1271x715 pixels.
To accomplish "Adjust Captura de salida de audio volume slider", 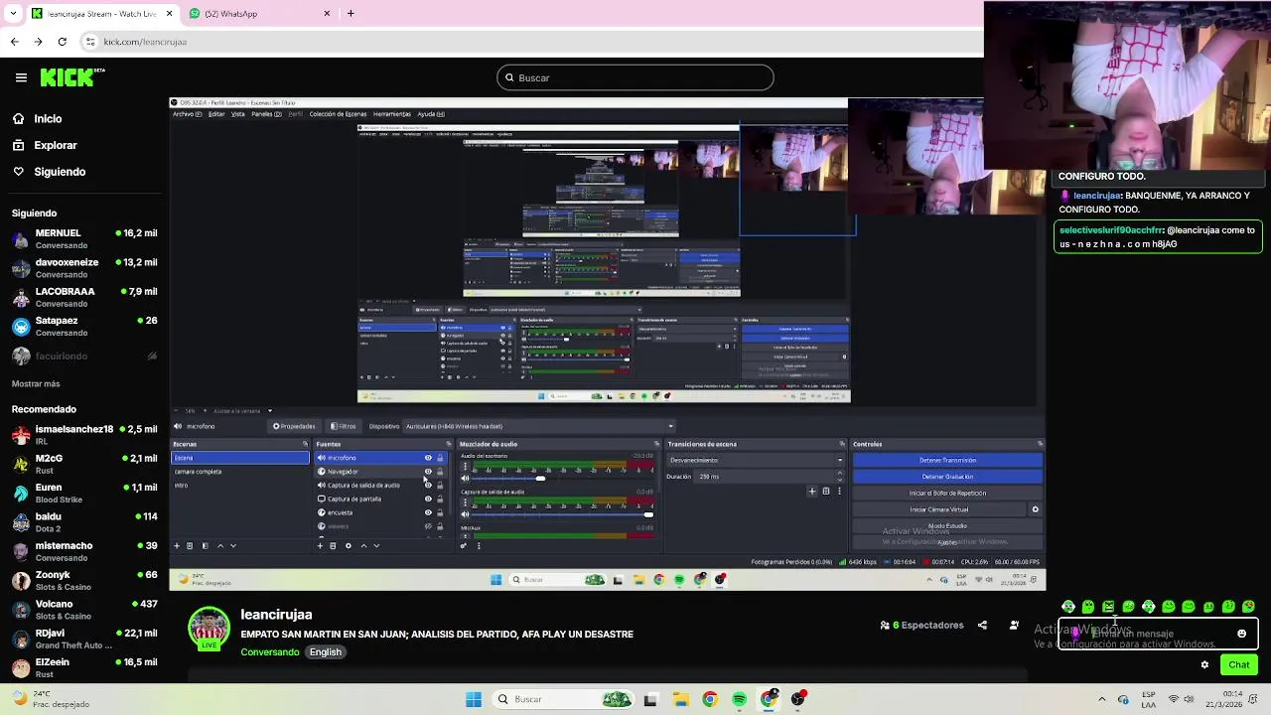I will pos(648,514).
